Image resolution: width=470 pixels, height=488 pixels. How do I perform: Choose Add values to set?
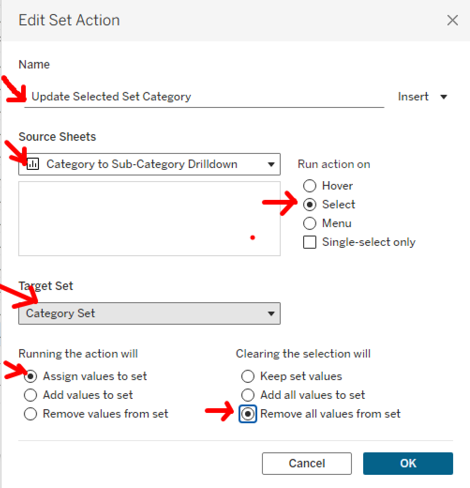click(x=30, y=395)
